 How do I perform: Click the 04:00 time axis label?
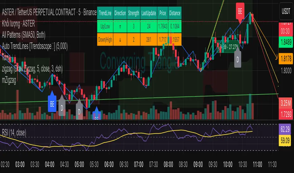pos(50,165)
